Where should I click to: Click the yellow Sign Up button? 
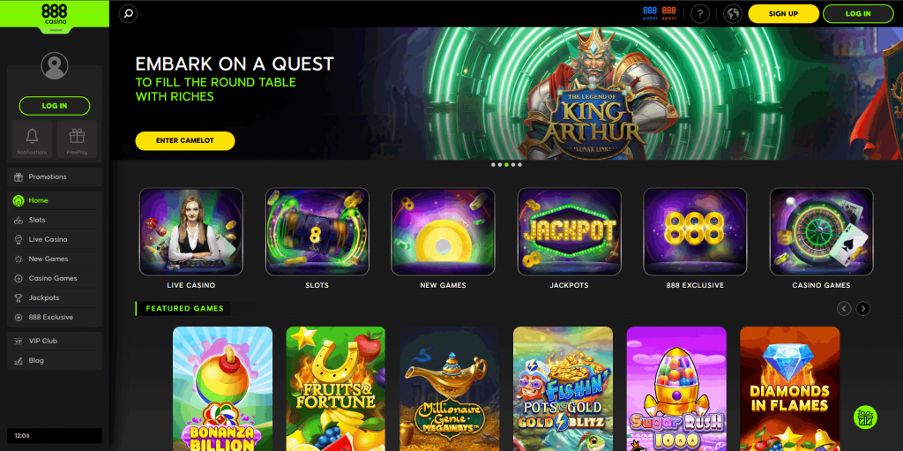783,14
